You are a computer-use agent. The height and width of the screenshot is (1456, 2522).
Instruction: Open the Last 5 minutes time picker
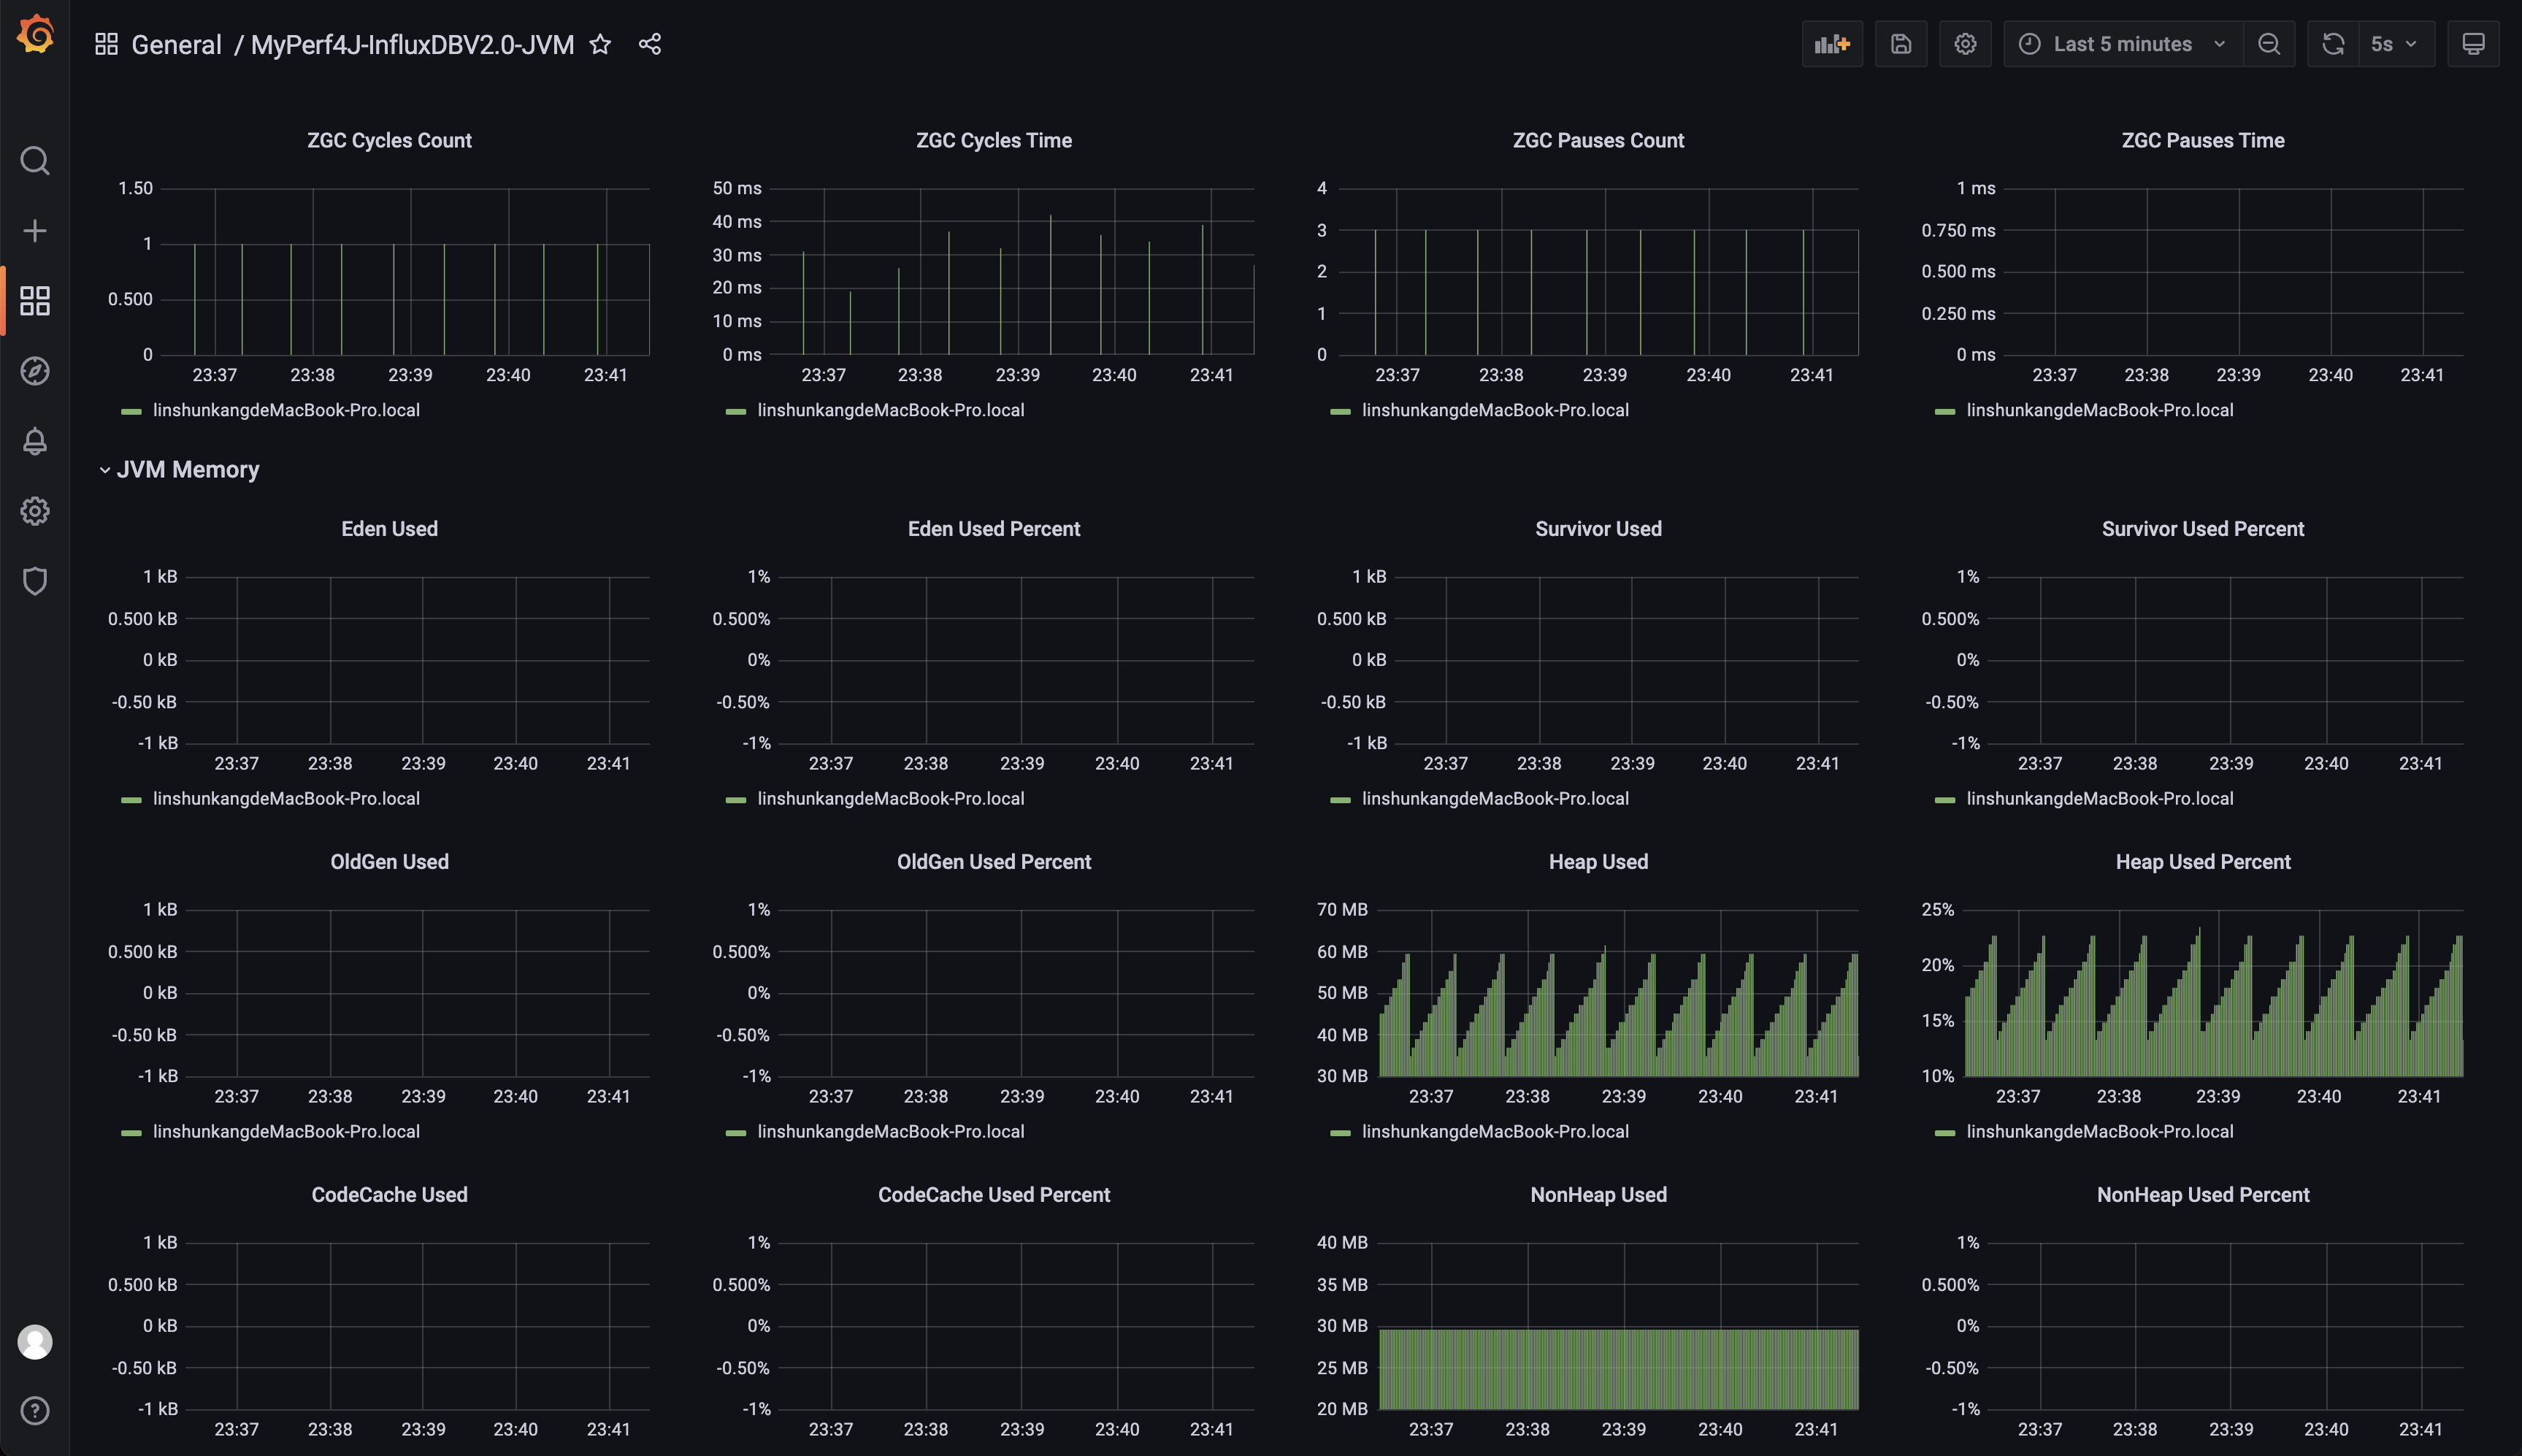pos(2122,44)
